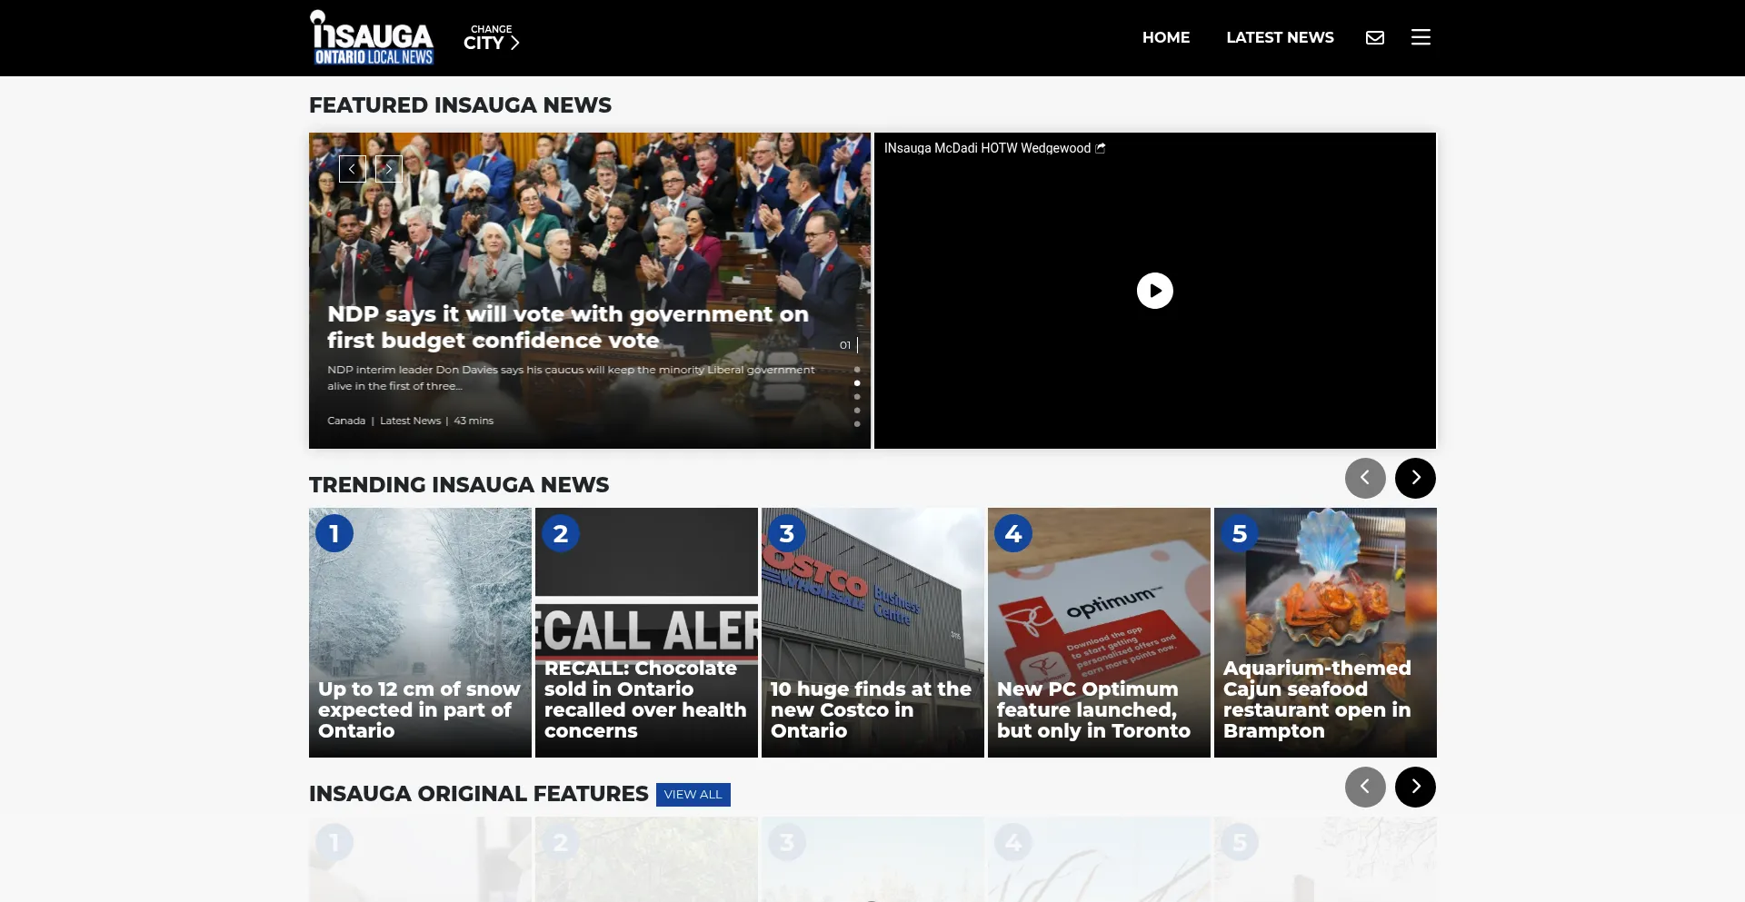Click View All for Original Features
Image resolution: width=1745 pixels, height=902 pixels.
point(693,795)
